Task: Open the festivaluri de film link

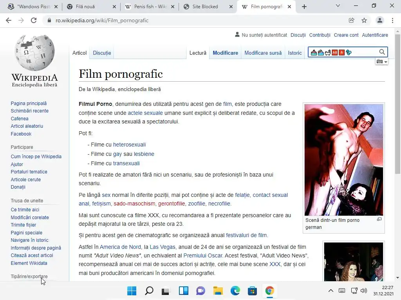Action: (246, 235)
